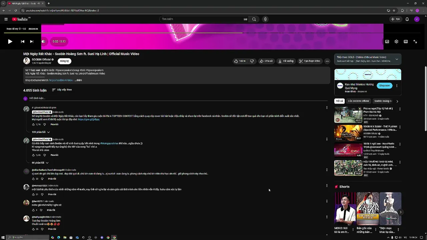This screenshot has height=240, width=427.
Task: Expand the description with ...thêm
Action: click(x=78, y=80)
